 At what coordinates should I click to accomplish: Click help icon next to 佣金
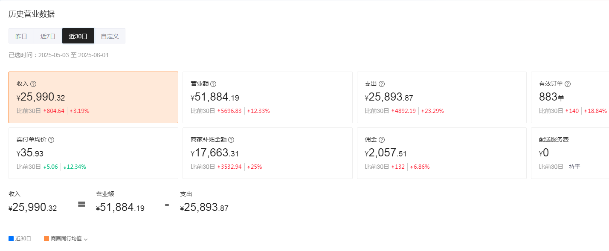[x=382, y=140]
